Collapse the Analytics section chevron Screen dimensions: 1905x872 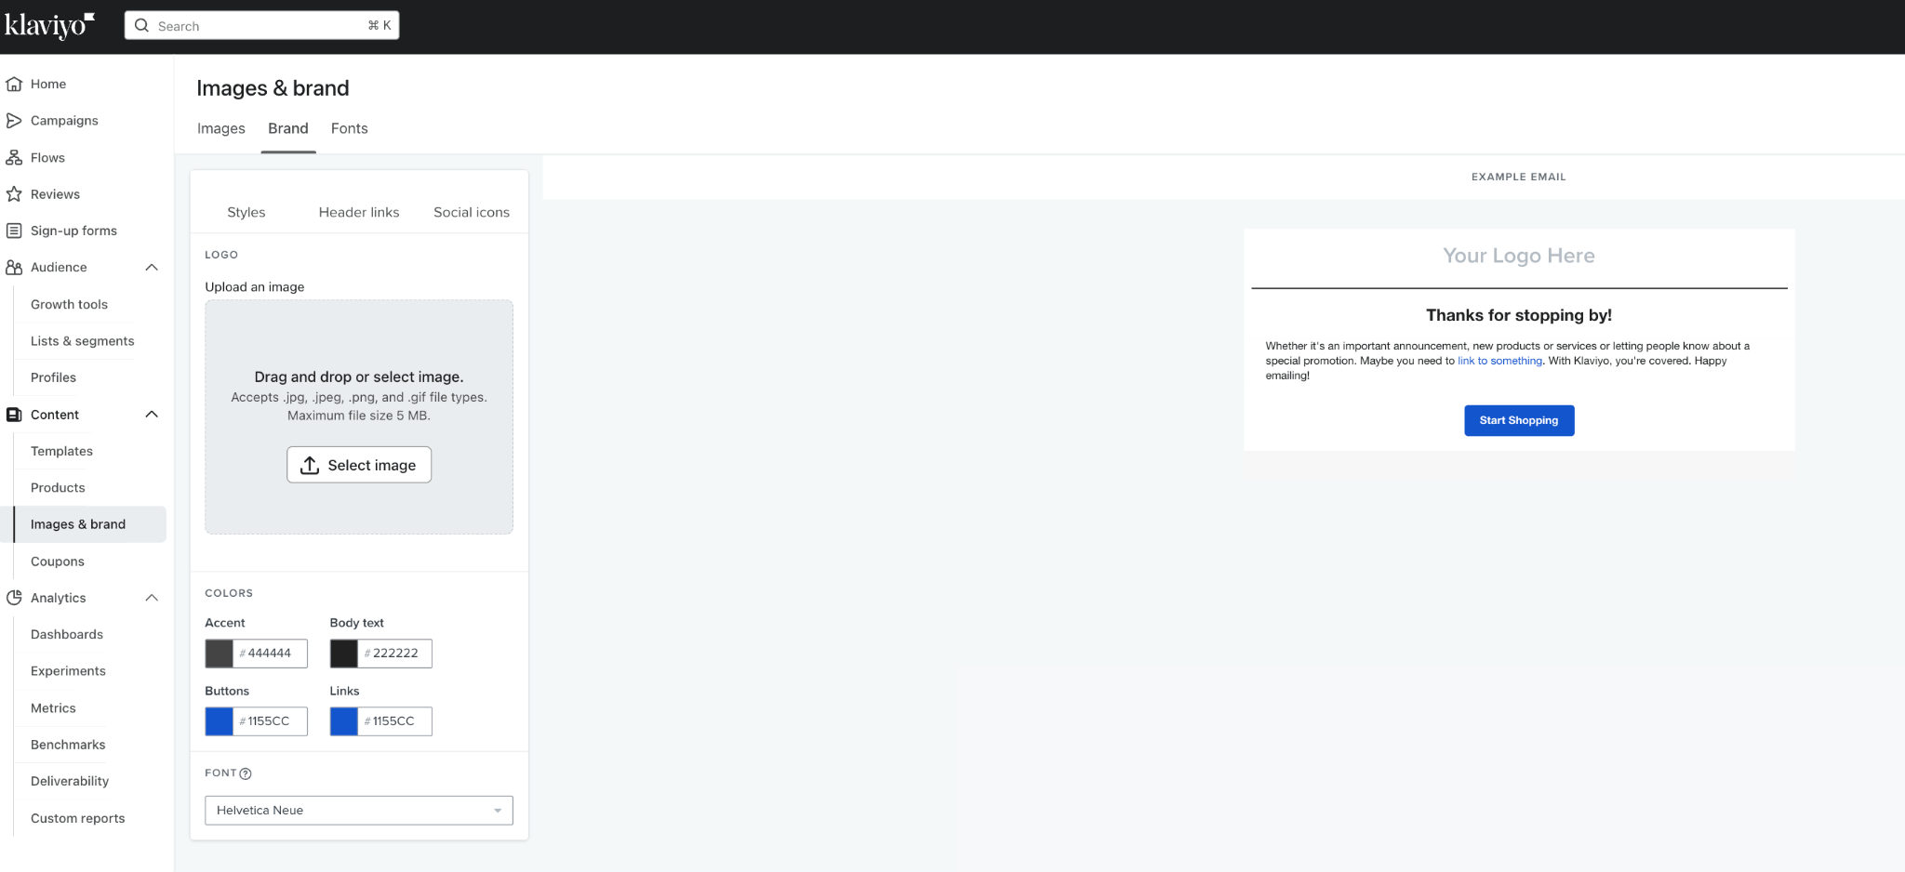coord(152,598)
